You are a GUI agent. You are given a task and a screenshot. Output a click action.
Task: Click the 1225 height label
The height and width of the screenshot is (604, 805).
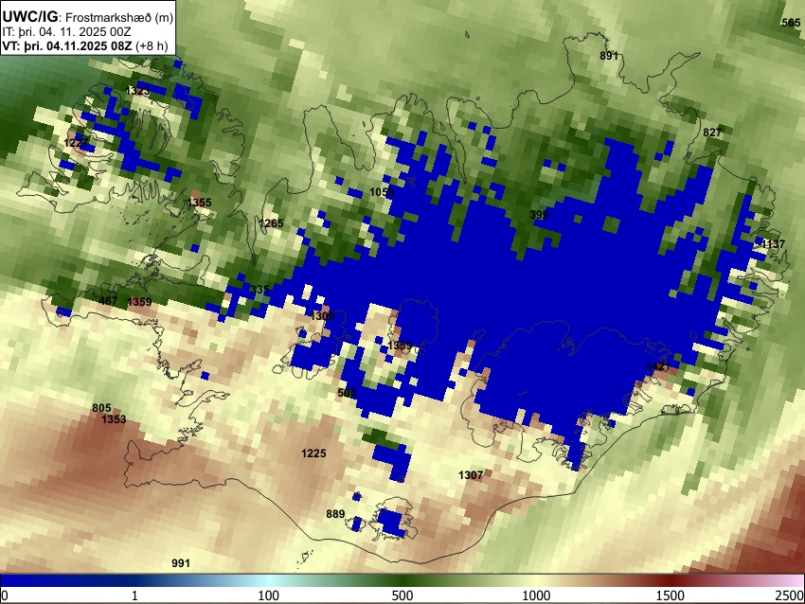313,453
